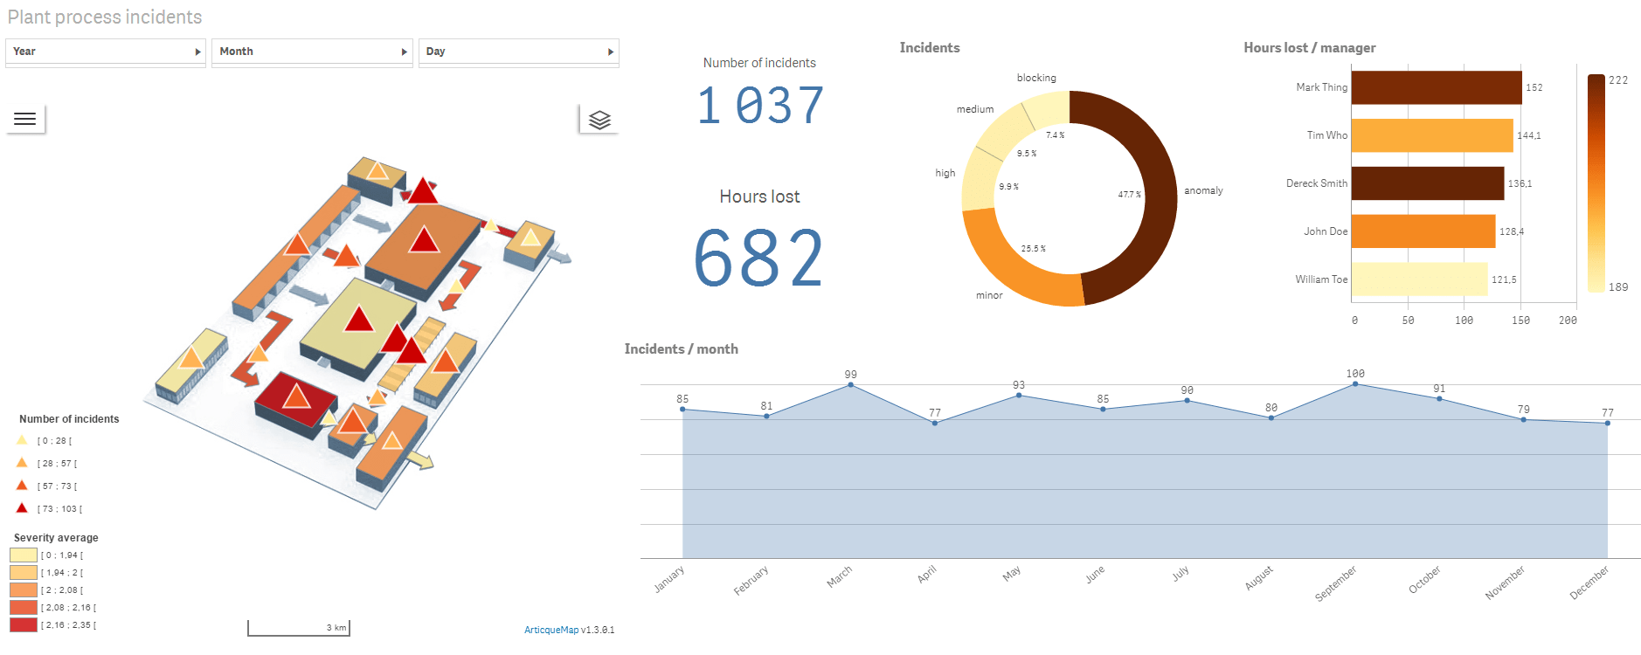Select the anomaly donut segment label

pyautogui.click(x=1203, y=190)
